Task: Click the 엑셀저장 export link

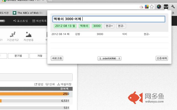Action: coord(64,84)
